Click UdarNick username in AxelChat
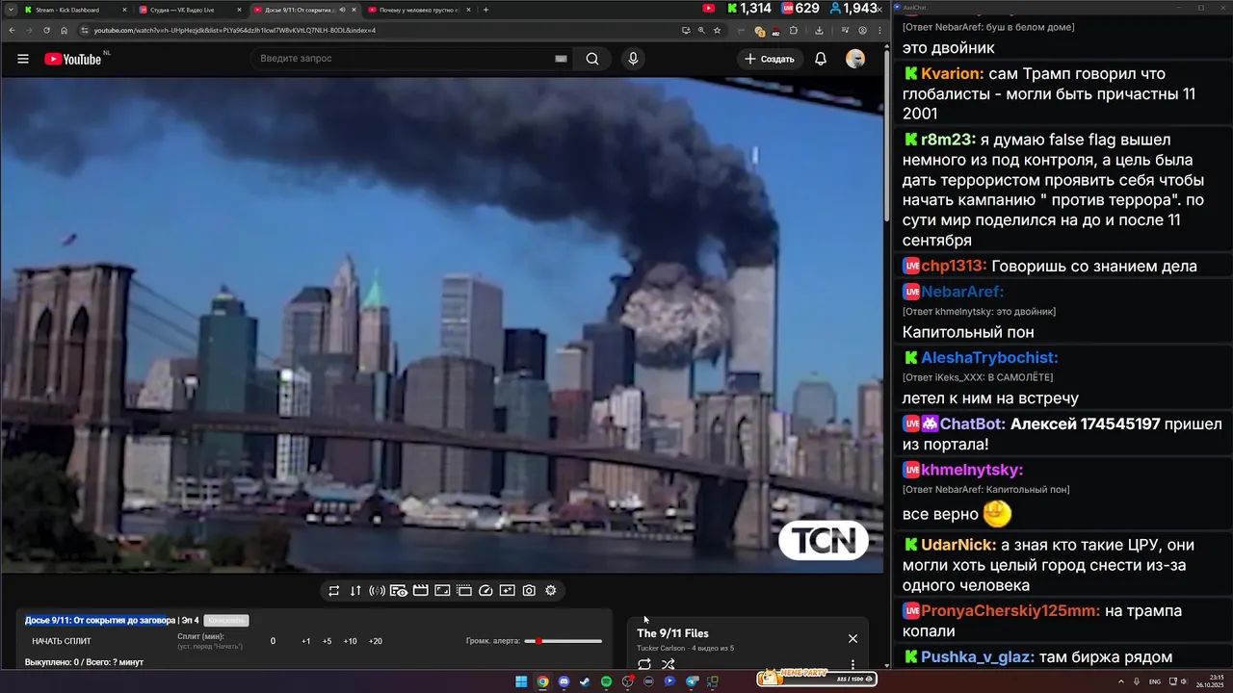Image resolution: width=1233 pixels, height=693 pixels. (958, 545)
